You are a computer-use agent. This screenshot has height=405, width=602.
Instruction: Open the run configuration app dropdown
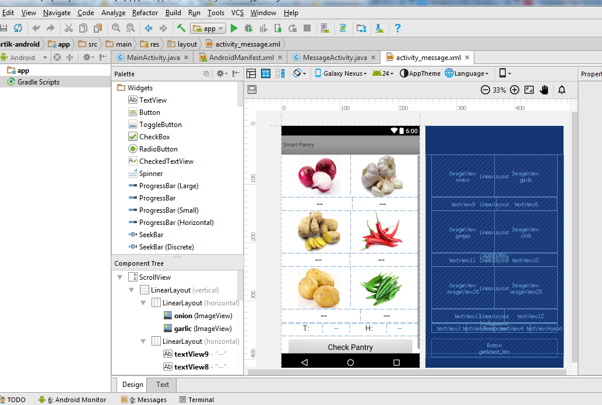207,29
